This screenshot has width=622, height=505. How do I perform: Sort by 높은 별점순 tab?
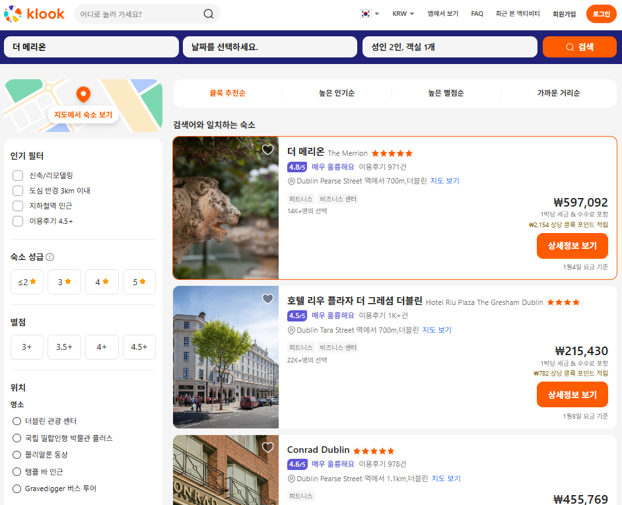(x=446, y=93)
